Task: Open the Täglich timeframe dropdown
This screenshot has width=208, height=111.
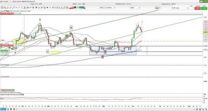Action: point(135,8)
